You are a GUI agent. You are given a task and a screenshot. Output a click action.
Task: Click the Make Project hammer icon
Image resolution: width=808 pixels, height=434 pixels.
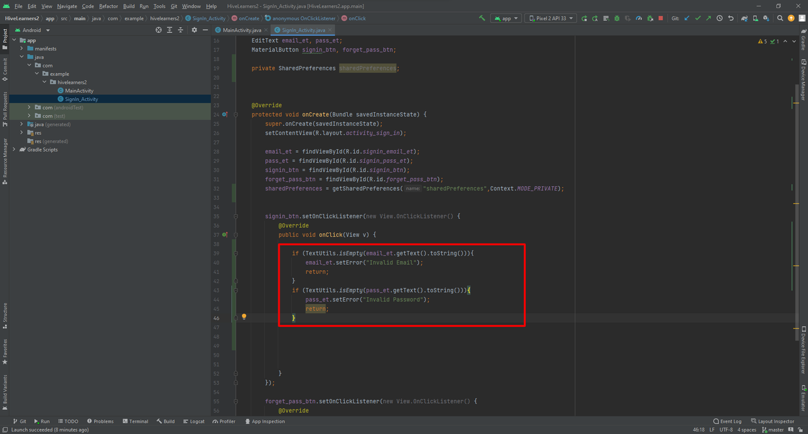[x=482, y=18]
